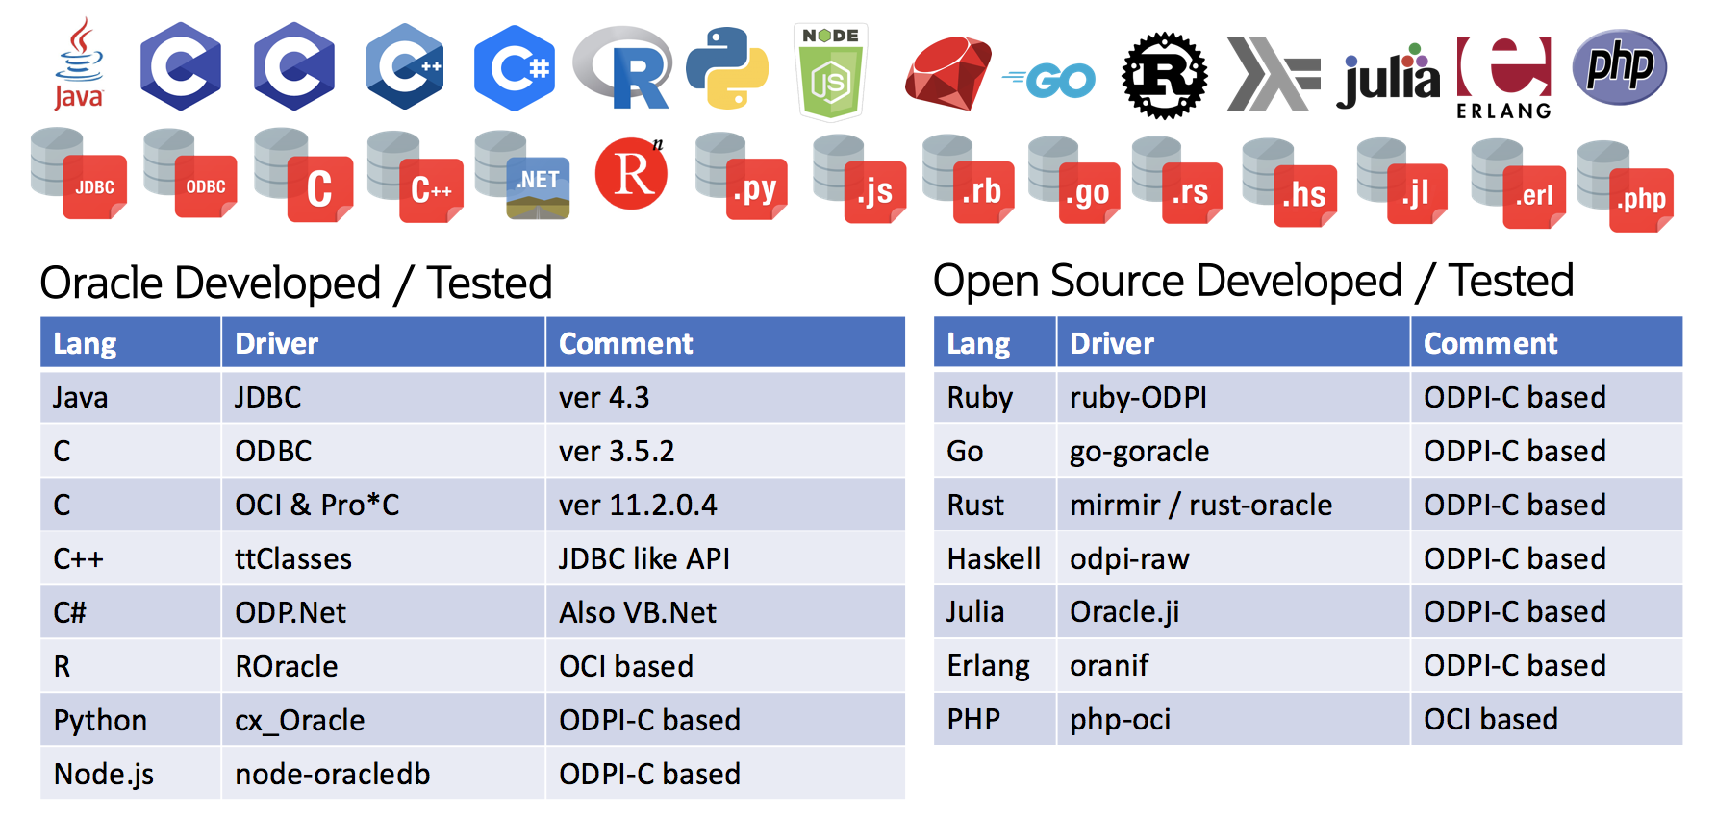1716x815 pixels.
Task: Select the JDBC database icon
Action: (79, 174)
